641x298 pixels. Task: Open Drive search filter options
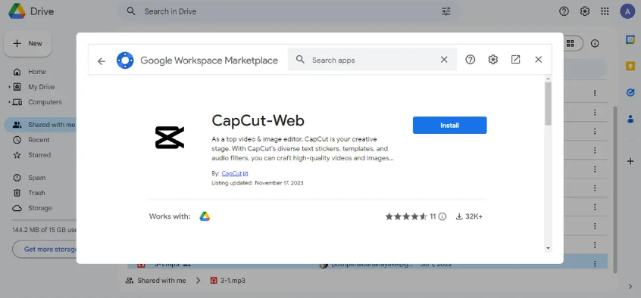(446, 11)
